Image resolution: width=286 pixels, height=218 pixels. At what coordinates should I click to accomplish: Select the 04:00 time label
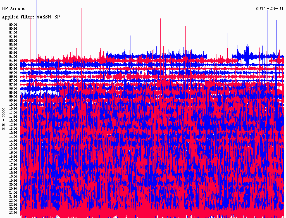(13, 57)
